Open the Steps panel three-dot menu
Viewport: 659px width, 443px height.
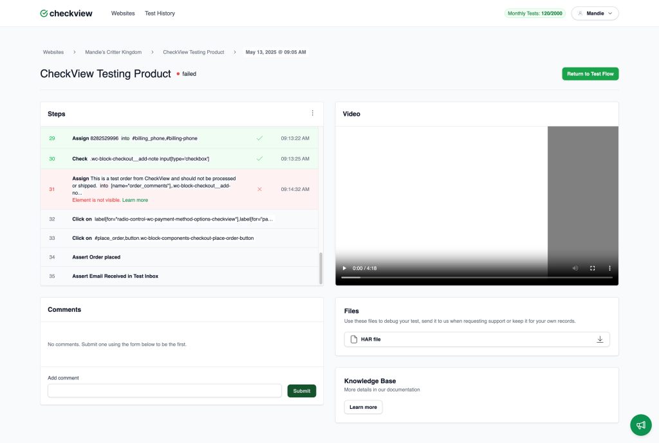coord(312,113)
